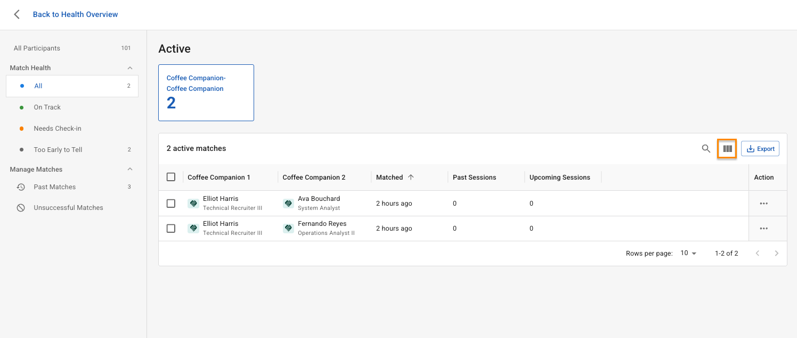Check the Ava Bouchard match row
The width and height of the screenshot is (797, 338).
[171, 204]
